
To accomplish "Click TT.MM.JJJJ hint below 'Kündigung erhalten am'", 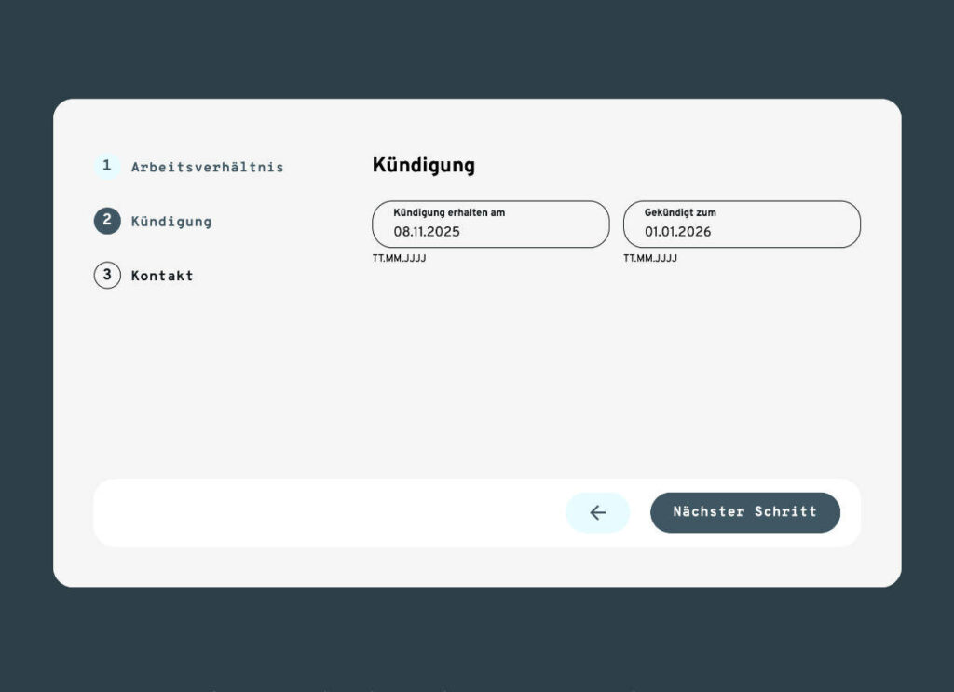I will (x=399, y=258).
